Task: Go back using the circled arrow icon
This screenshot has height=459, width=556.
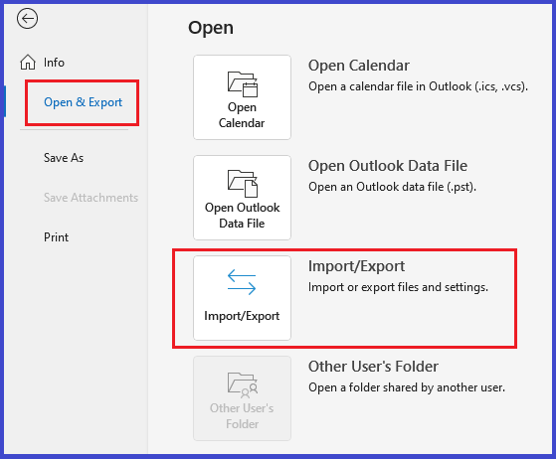Action: pyautogui.click(x=27, y=19)
